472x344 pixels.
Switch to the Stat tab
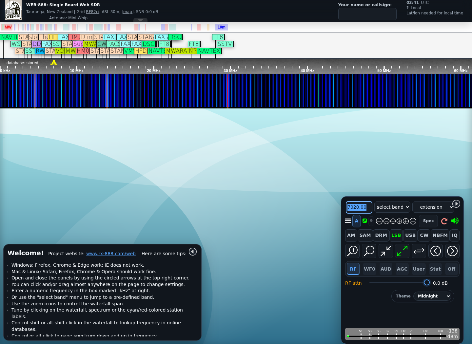435,269
